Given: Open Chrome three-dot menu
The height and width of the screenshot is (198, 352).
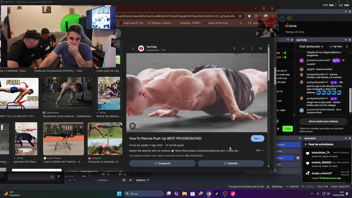Looking at the screenshot, I should coord(272,16).
